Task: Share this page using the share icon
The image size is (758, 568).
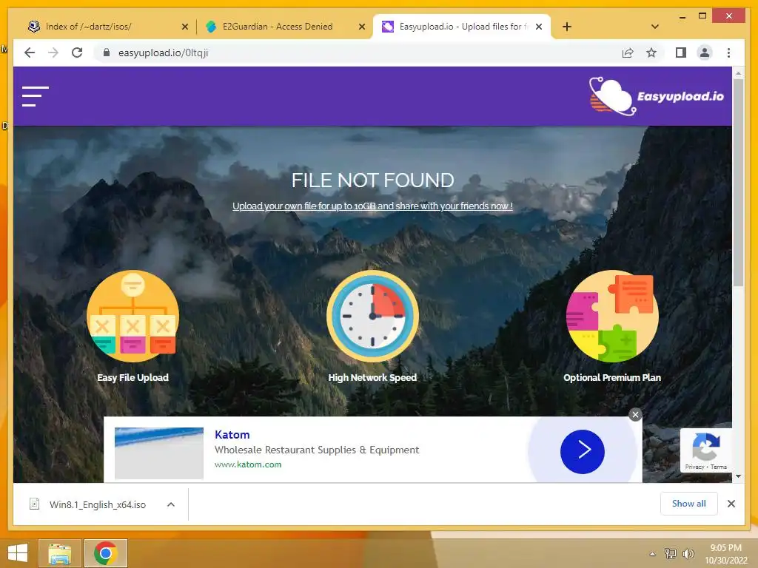Action: [x=628, y=53]
